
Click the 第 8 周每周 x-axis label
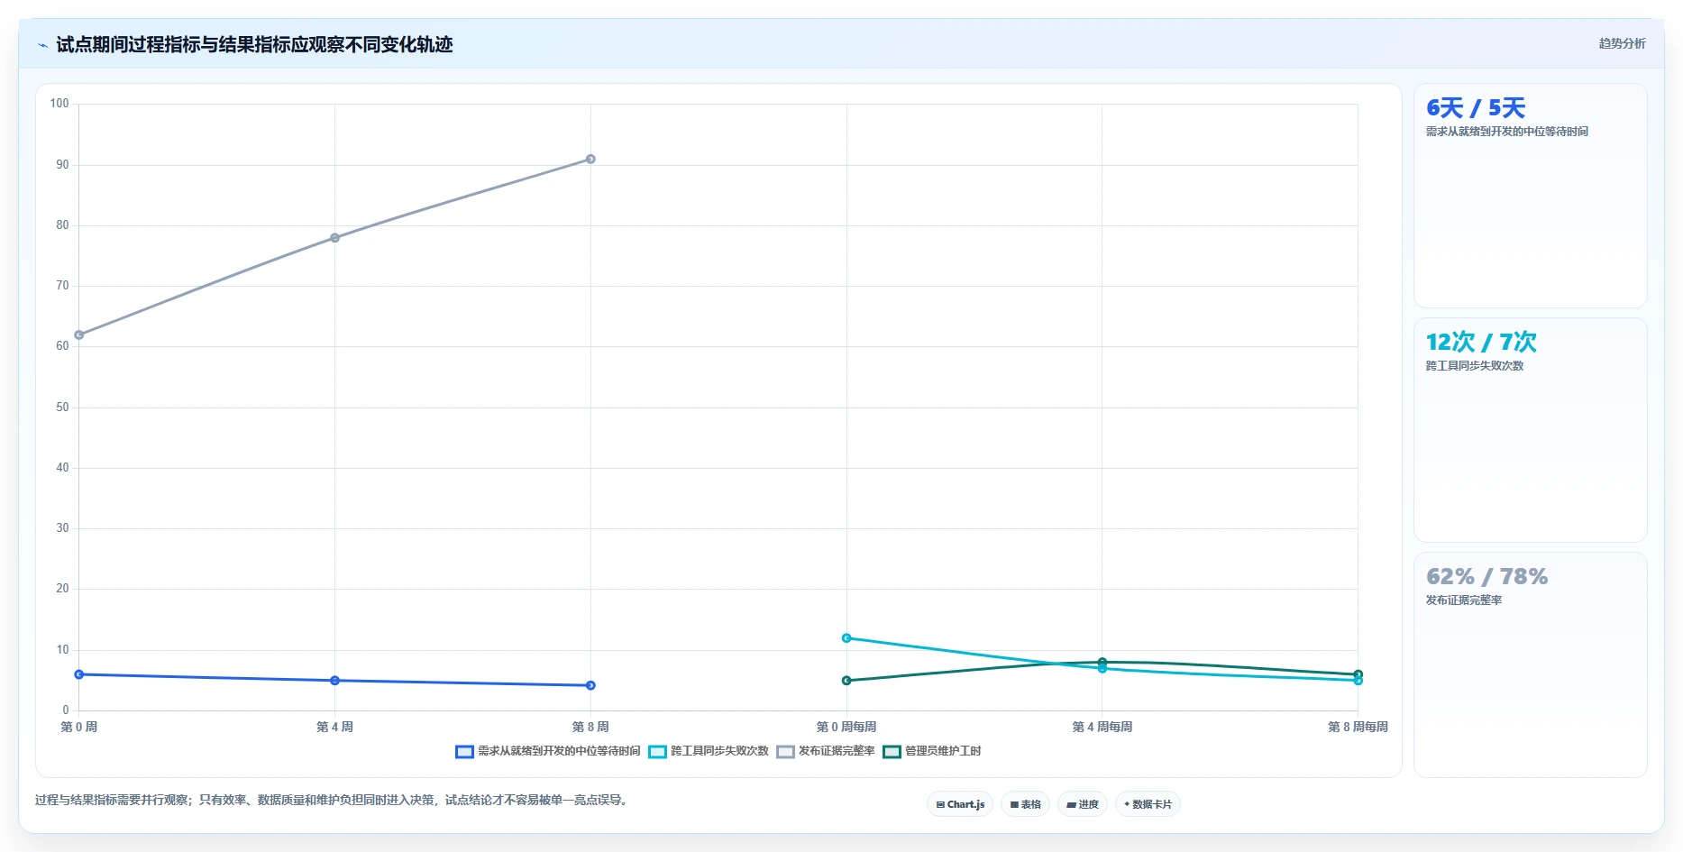[1358, 727]
